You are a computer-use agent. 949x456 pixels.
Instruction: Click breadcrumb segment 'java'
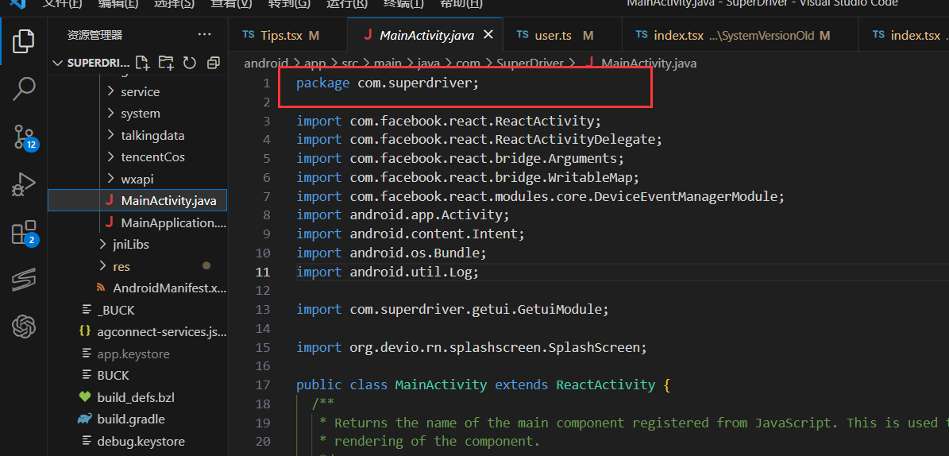tap(428, 63)
